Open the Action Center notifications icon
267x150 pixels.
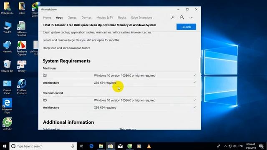(x=261, y=146)
